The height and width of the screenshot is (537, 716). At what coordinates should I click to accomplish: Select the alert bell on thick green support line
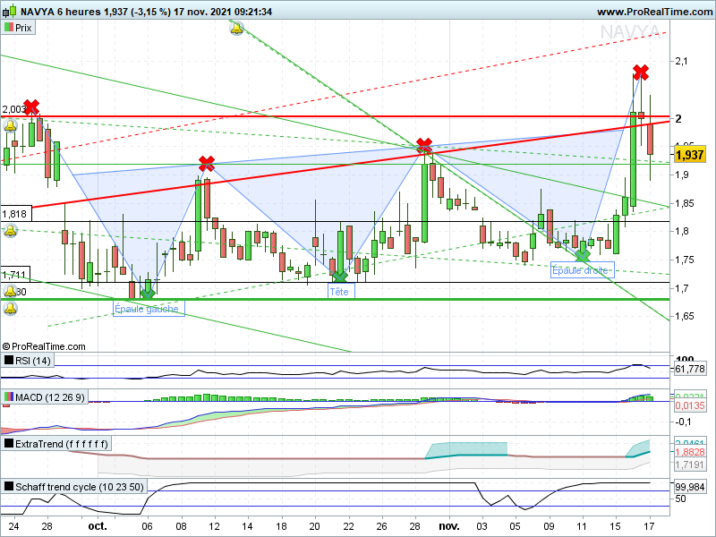coord(10,309)
